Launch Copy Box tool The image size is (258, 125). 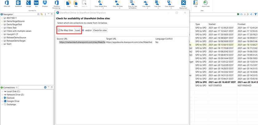click(158, 4)
